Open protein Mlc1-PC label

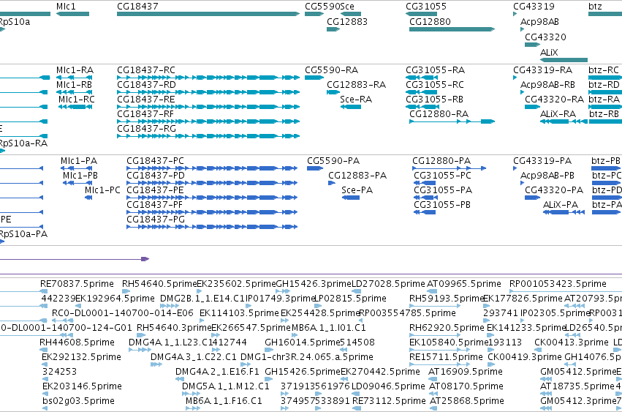pos(102,190)
